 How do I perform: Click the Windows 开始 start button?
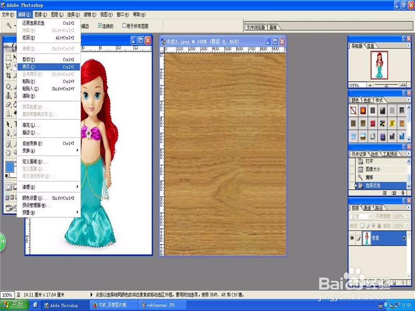pos(14,305)
